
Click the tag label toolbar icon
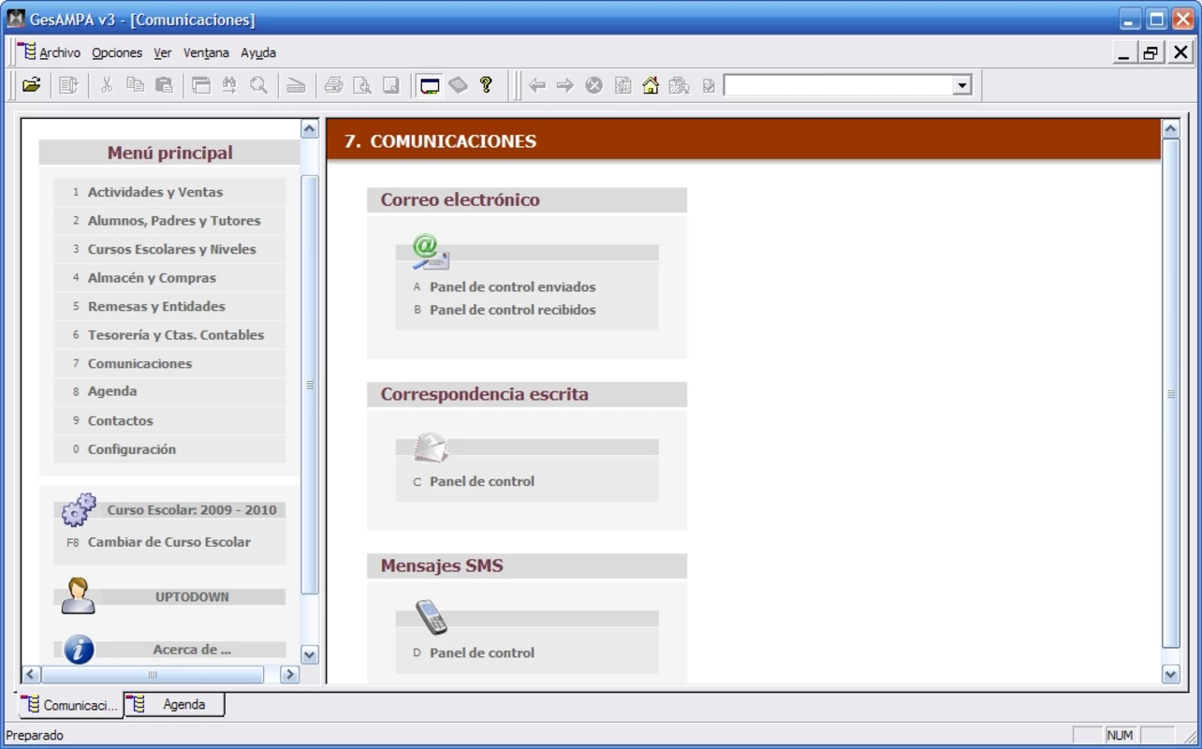click(x=458, y=85)
